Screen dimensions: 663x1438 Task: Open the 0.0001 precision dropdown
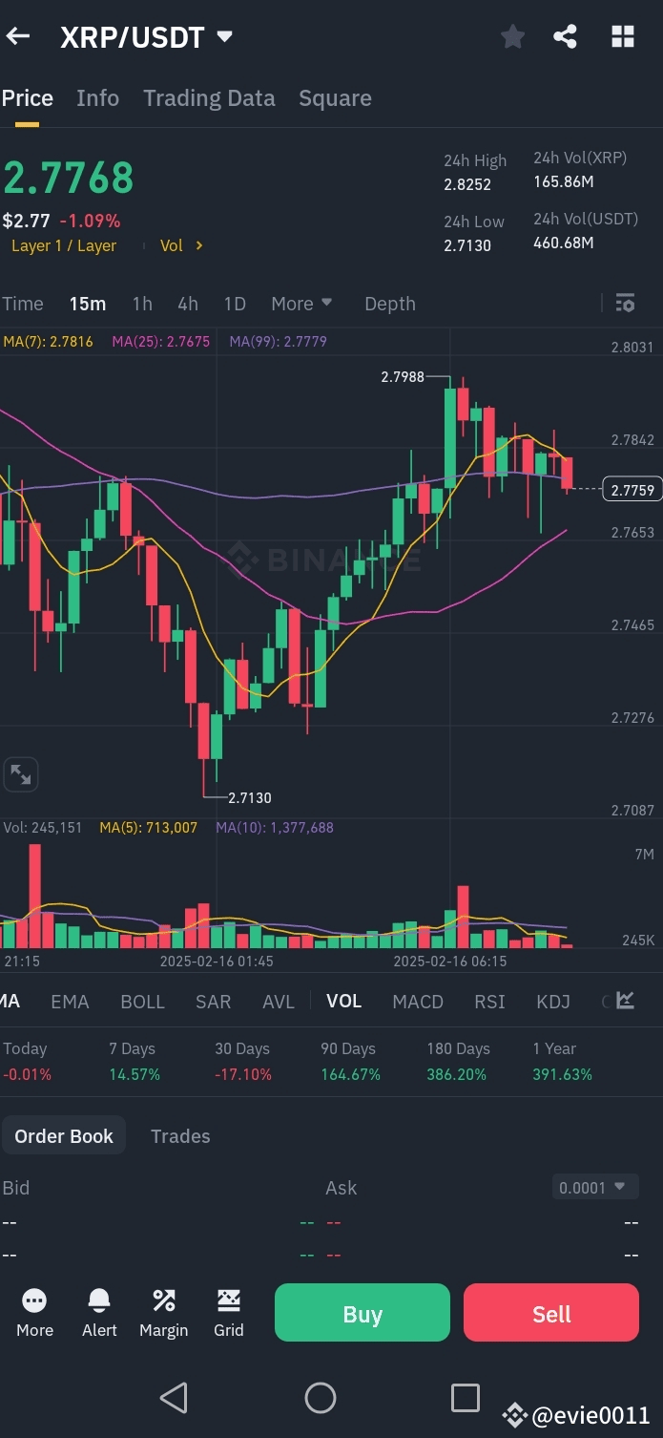[x=594, y=1186]
